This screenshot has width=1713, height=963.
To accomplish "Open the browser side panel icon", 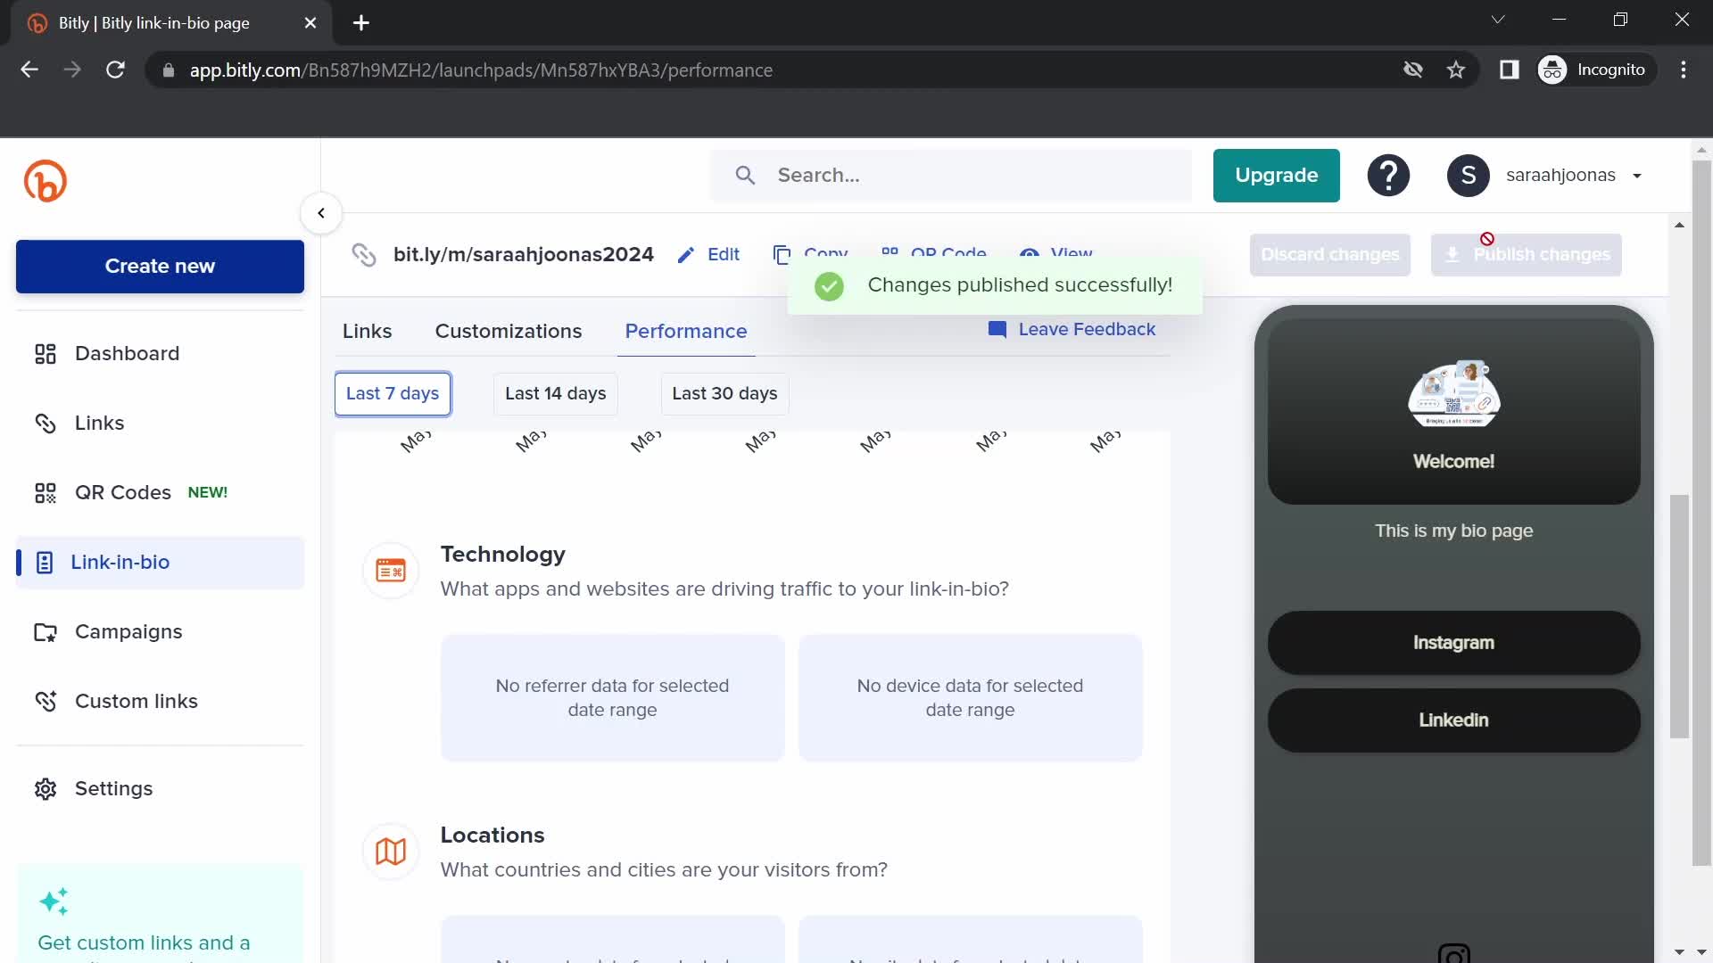I will coord(1510,70).
